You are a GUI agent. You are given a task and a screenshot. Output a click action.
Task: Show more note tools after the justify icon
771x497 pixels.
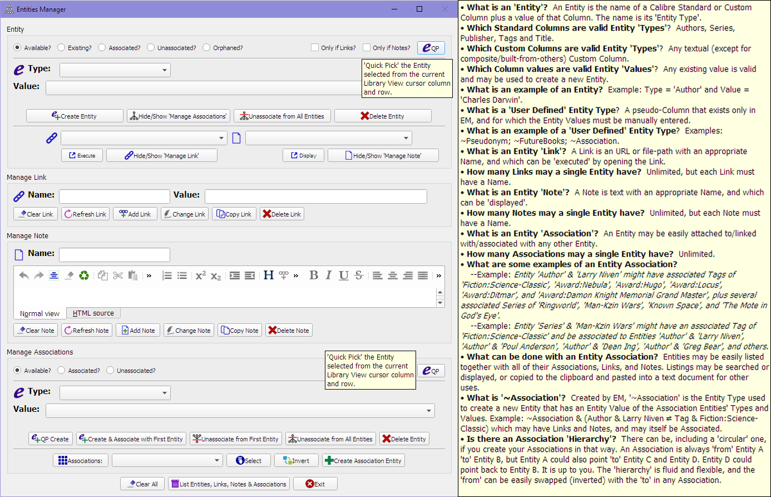click(x=439, y=275)
